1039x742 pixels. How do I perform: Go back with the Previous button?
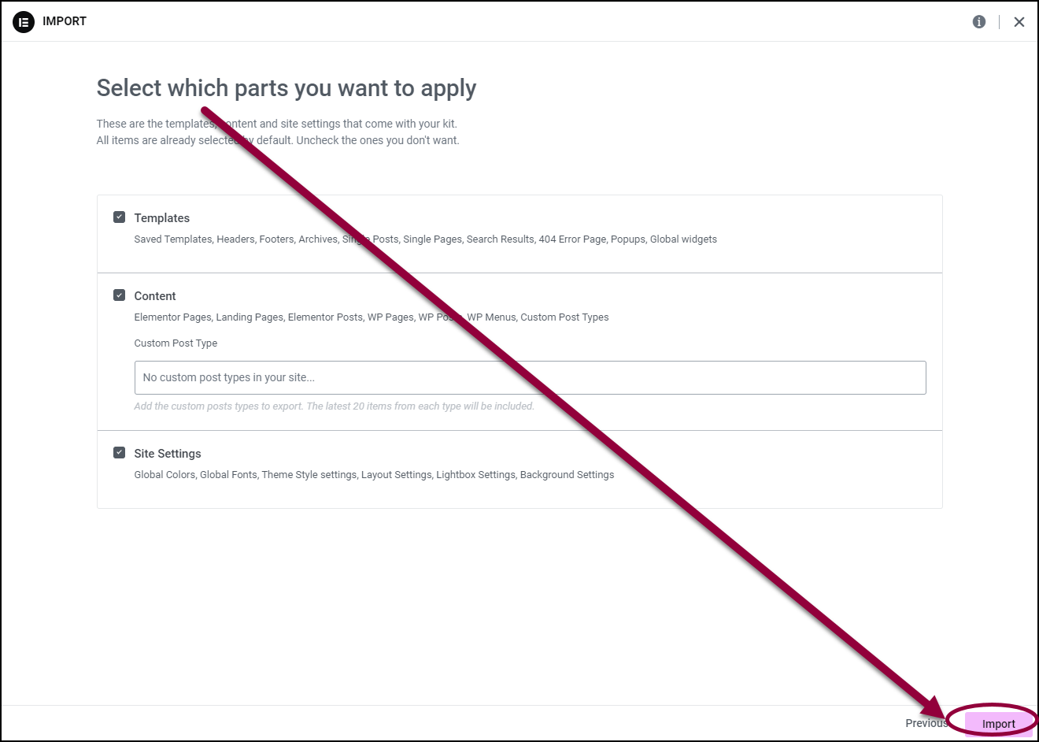tap(926, 723)
